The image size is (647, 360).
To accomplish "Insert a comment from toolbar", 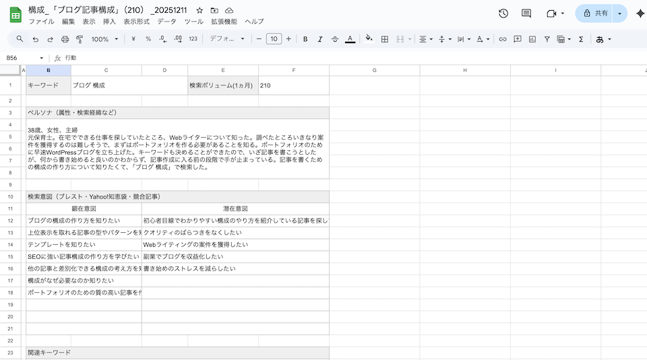I will 518,39.
